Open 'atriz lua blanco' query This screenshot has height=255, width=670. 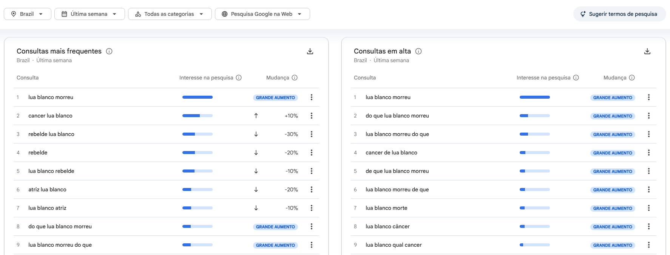coord(47,189)
